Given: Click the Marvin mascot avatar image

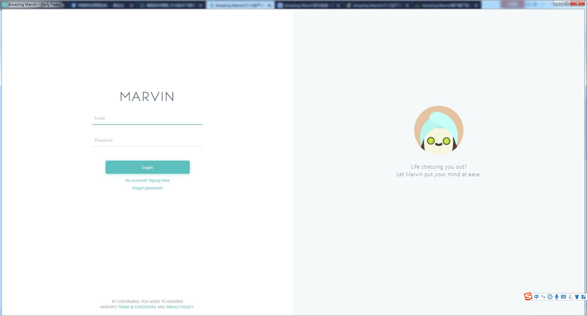Looking at the screenshot, I should click(439, 130).
